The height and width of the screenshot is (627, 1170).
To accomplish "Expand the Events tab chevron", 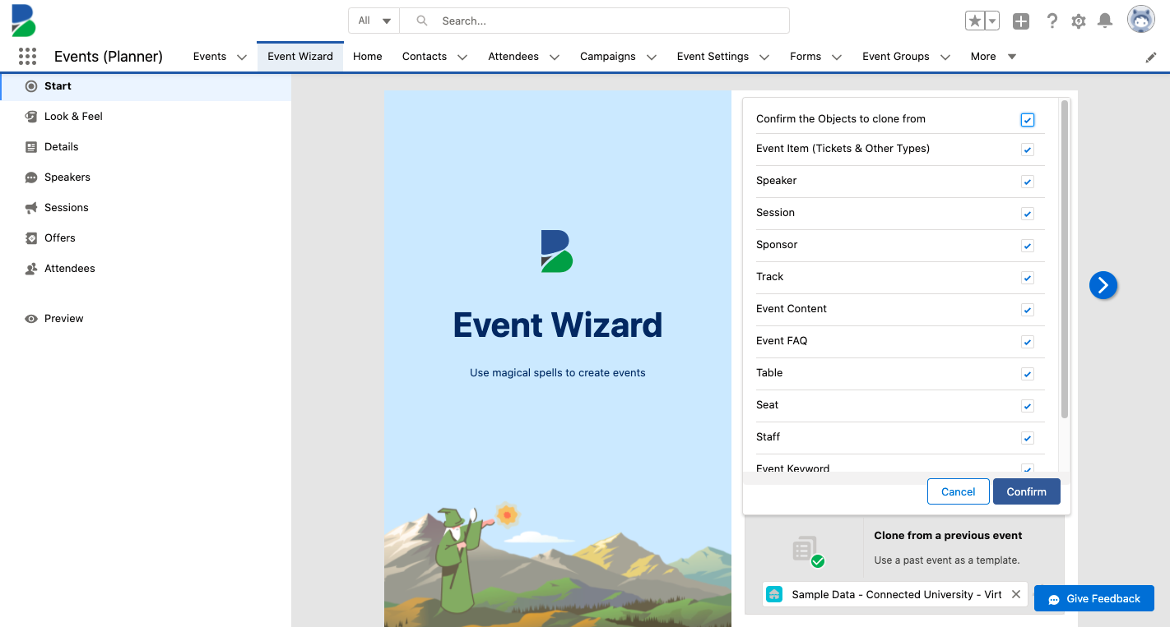I will click(242, 57).
